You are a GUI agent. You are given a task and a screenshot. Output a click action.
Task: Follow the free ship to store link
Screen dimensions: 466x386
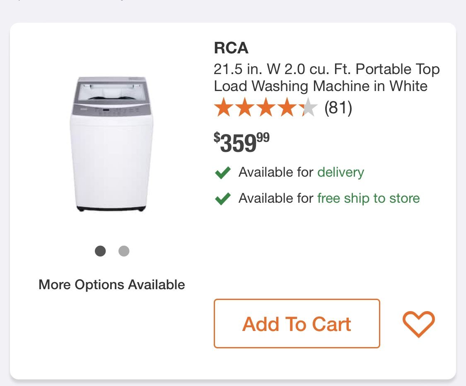click(368, 198)
